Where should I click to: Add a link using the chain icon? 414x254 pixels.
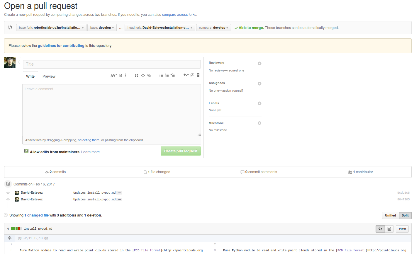(x=149, y=76)
